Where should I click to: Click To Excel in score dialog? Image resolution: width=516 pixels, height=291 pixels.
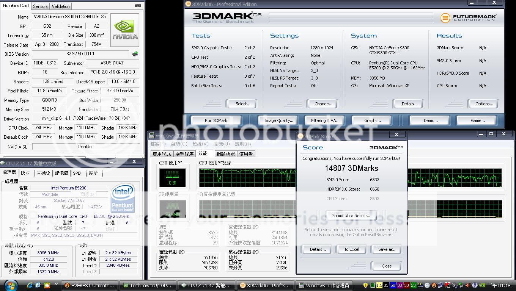pyautogui.click(x=352, y=249)
